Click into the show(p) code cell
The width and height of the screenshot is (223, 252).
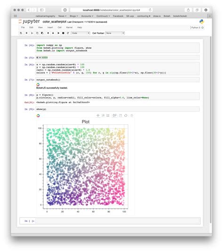pyautogui.click(x=117, y=109)
